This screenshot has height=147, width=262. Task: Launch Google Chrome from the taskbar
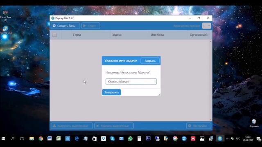(41, 139)
